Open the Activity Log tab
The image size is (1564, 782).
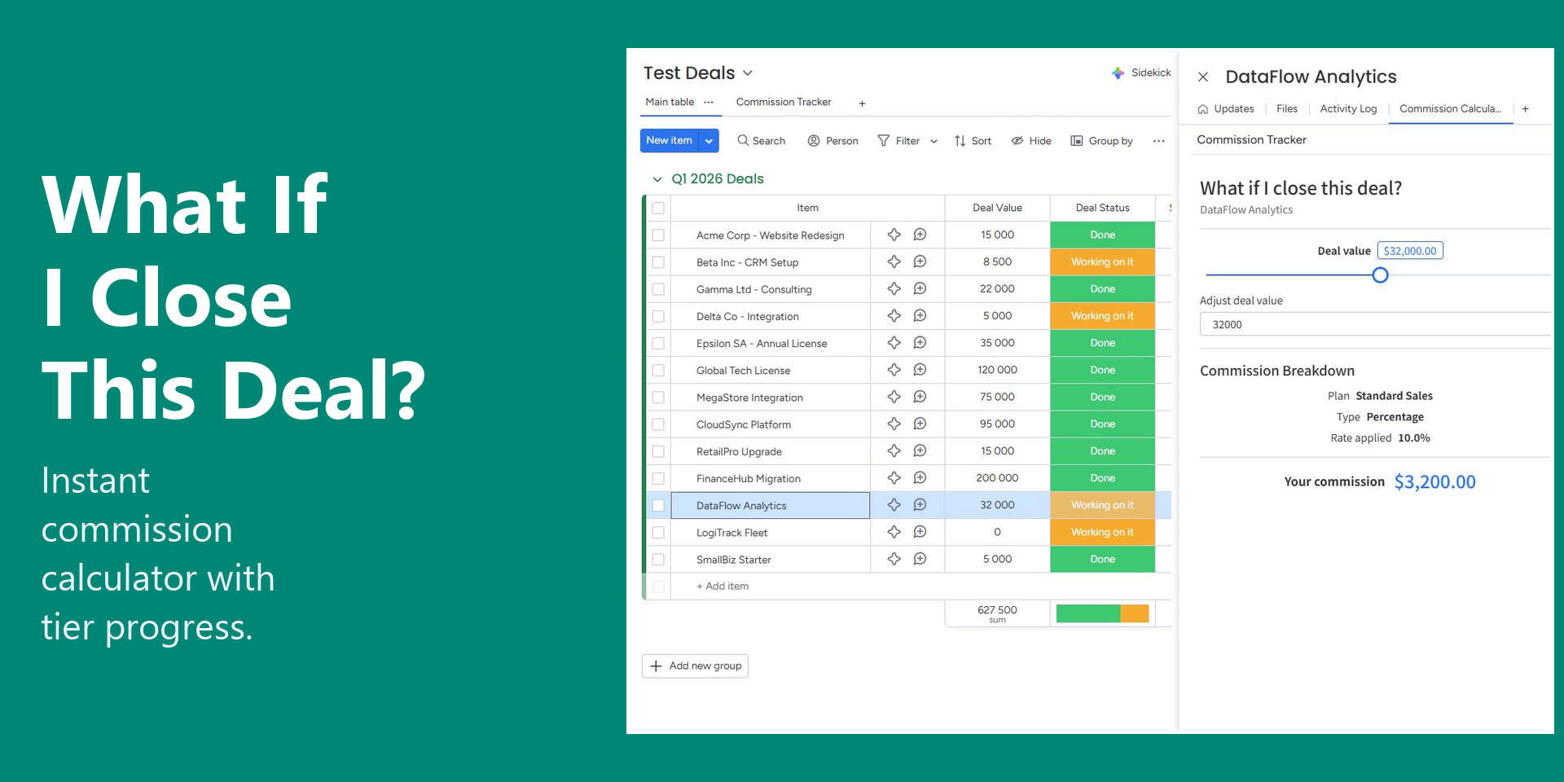click(1347, 109)
